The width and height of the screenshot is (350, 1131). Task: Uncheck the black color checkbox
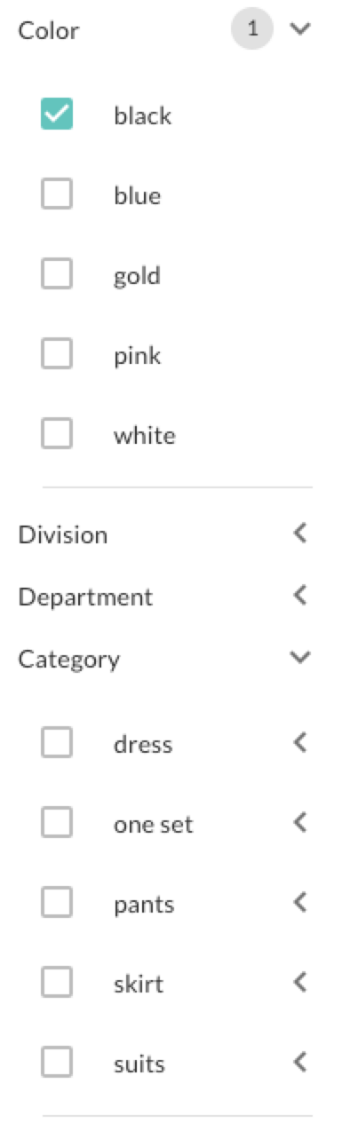click(57, 114)
